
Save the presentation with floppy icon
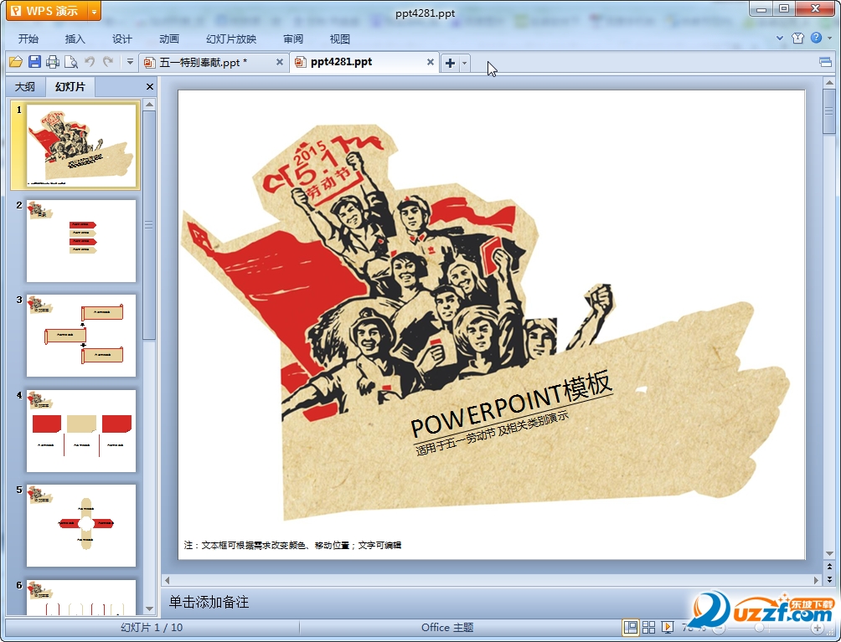[34, 62]
